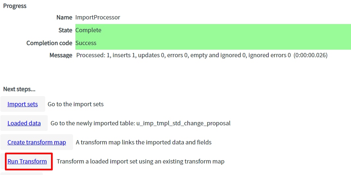
Task: Click the 'Go to the import sets' description
Action: (76, 104)
